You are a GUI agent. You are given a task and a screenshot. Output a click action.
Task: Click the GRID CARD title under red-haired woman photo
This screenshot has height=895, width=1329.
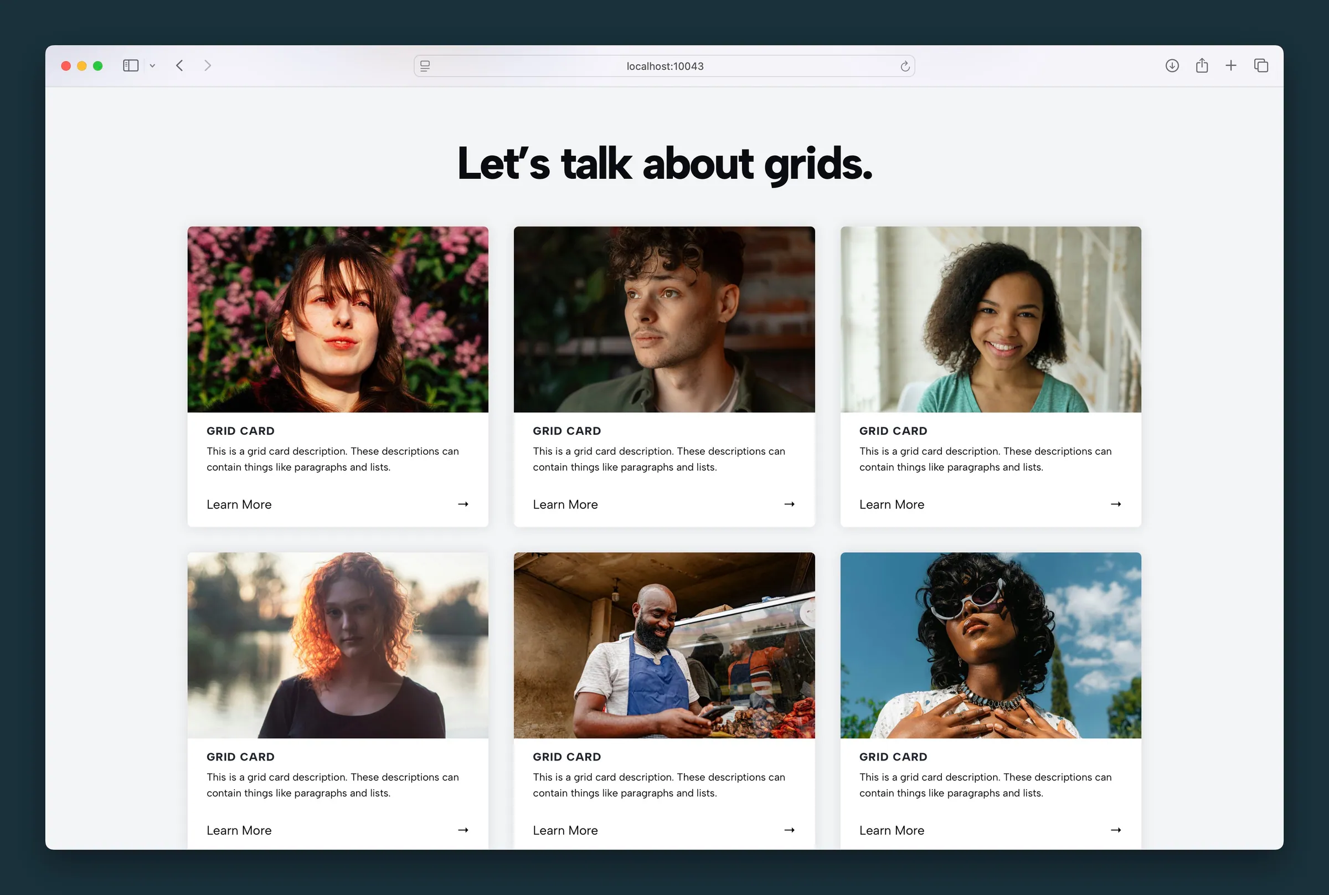click(x=241, y=757)
